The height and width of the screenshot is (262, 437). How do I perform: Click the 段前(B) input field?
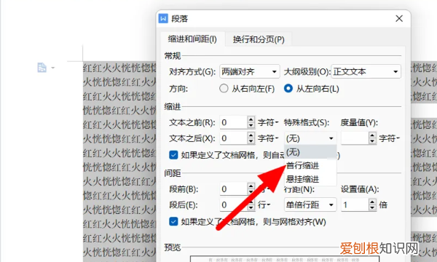click(x=234, y=189)
